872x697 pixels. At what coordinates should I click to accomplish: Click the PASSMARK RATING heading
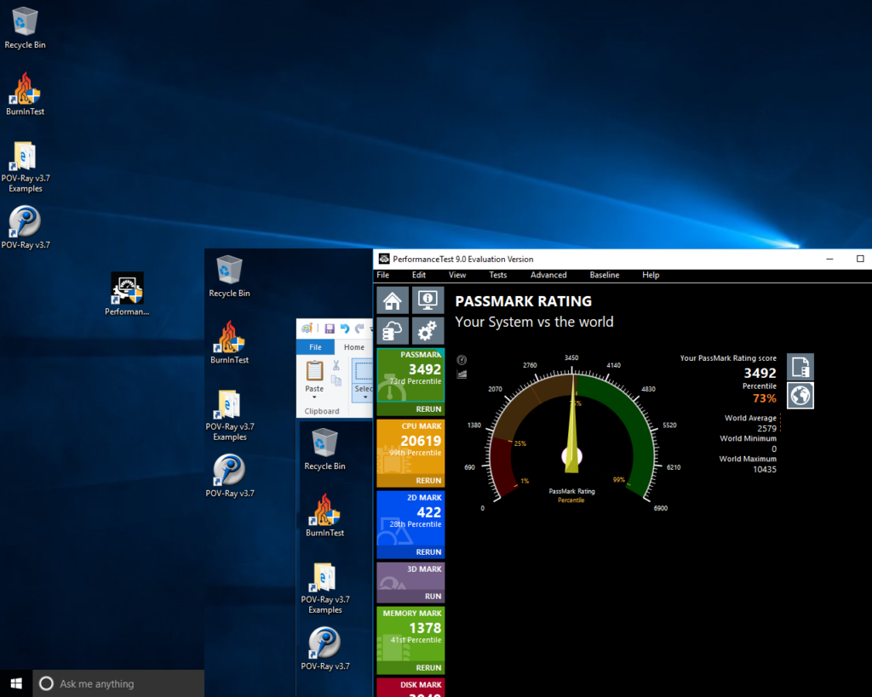click(x=524, y=301)
